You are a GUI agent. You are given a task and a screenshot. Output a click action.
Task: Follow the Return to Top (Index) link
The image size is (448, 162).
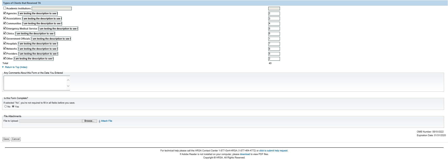click(x=16, y=67)
